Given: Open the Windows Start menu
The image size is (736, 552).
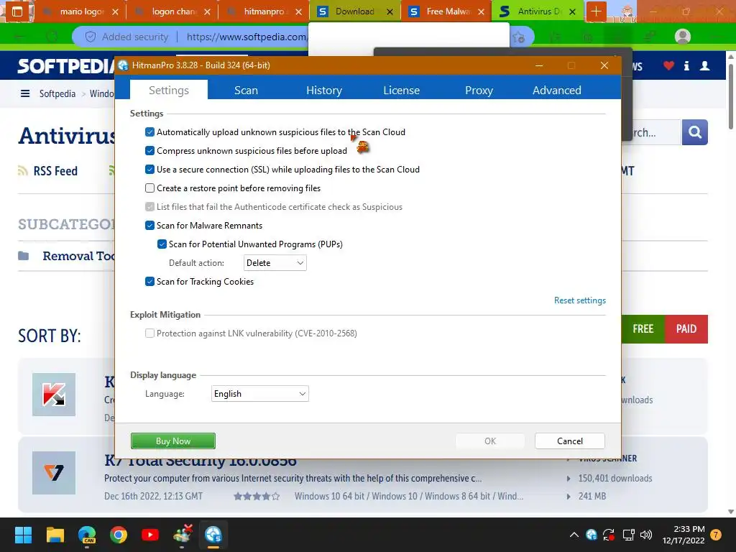Looking at the screenshot, I should click(23, 535).
